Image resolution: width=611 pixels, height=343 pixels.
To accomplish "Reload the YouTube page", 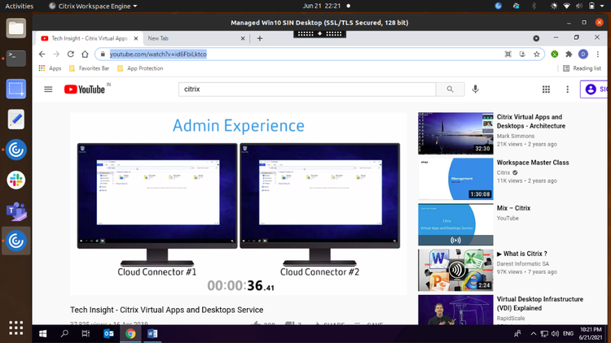I will click(x=71, y=54).
